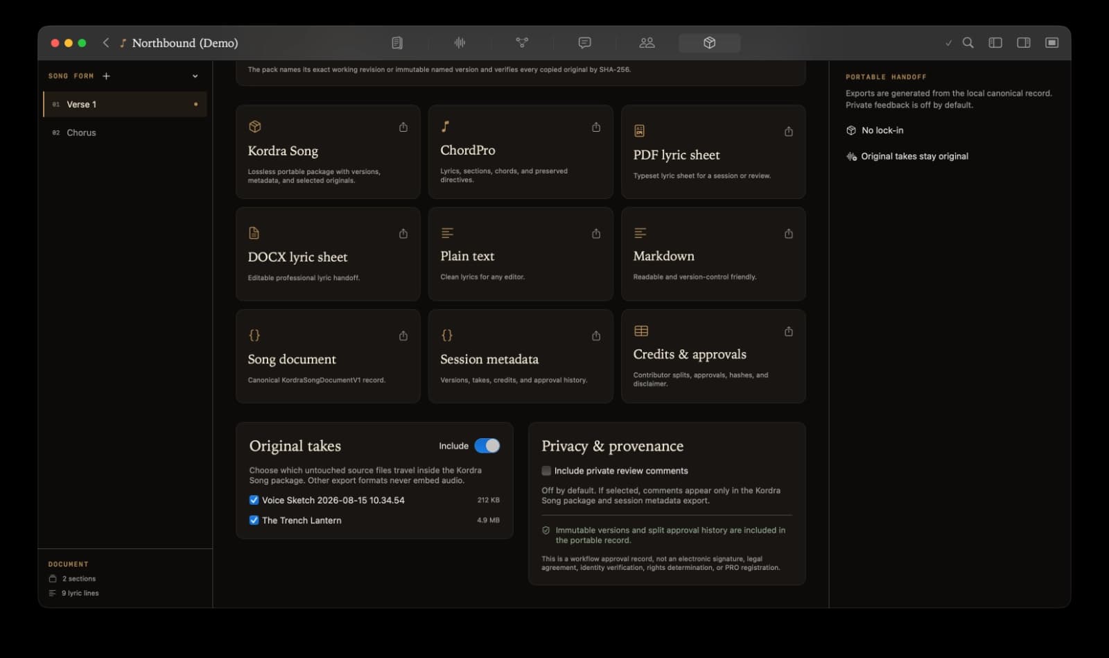Click the 4.9 MB file size

(488, 520)
